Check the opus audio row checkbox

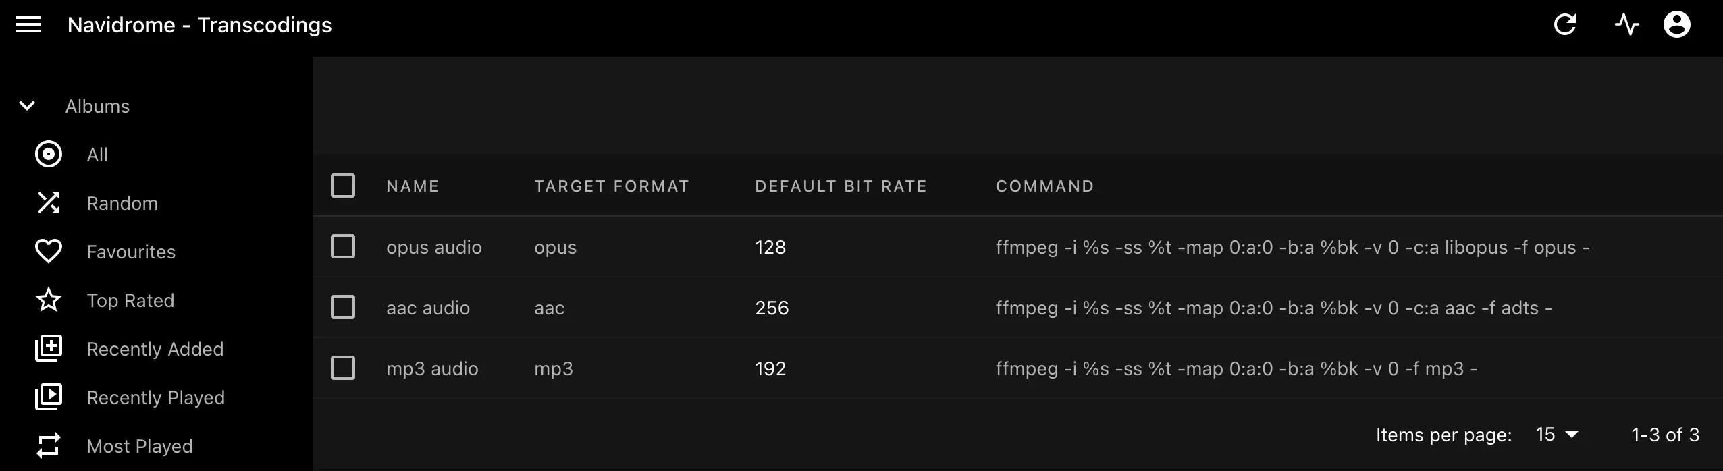point(343,247)
